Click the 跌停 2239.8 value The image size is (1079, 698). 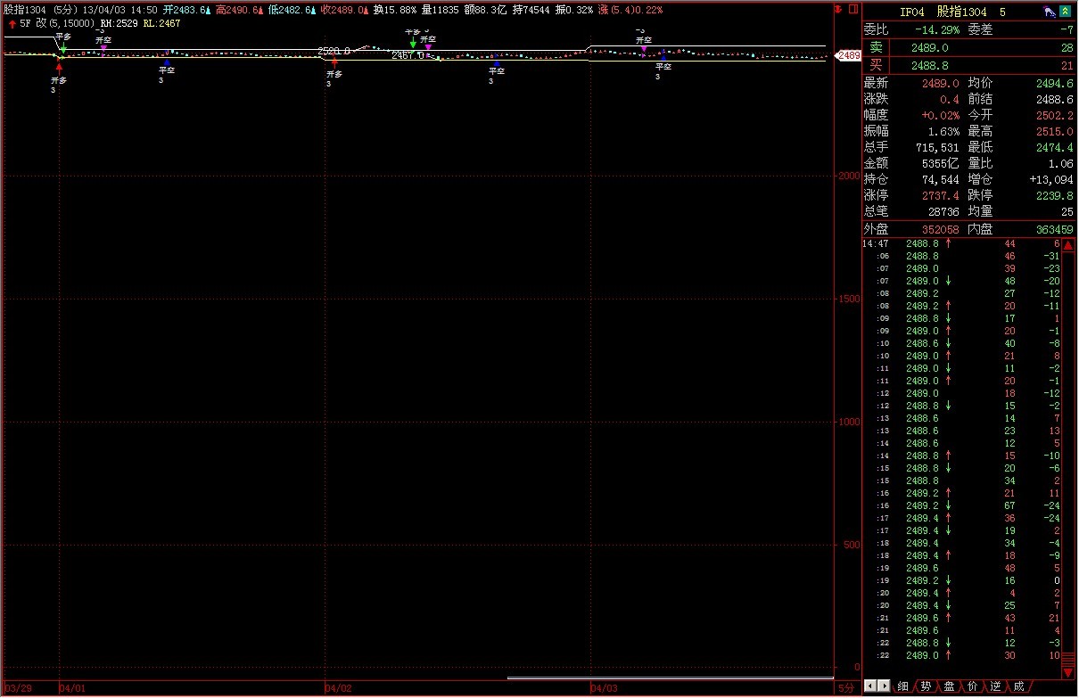1056,195
